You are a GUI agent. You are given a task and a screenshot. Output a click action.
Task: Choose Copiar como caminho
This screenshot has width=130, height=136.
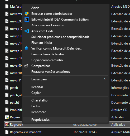47,60
